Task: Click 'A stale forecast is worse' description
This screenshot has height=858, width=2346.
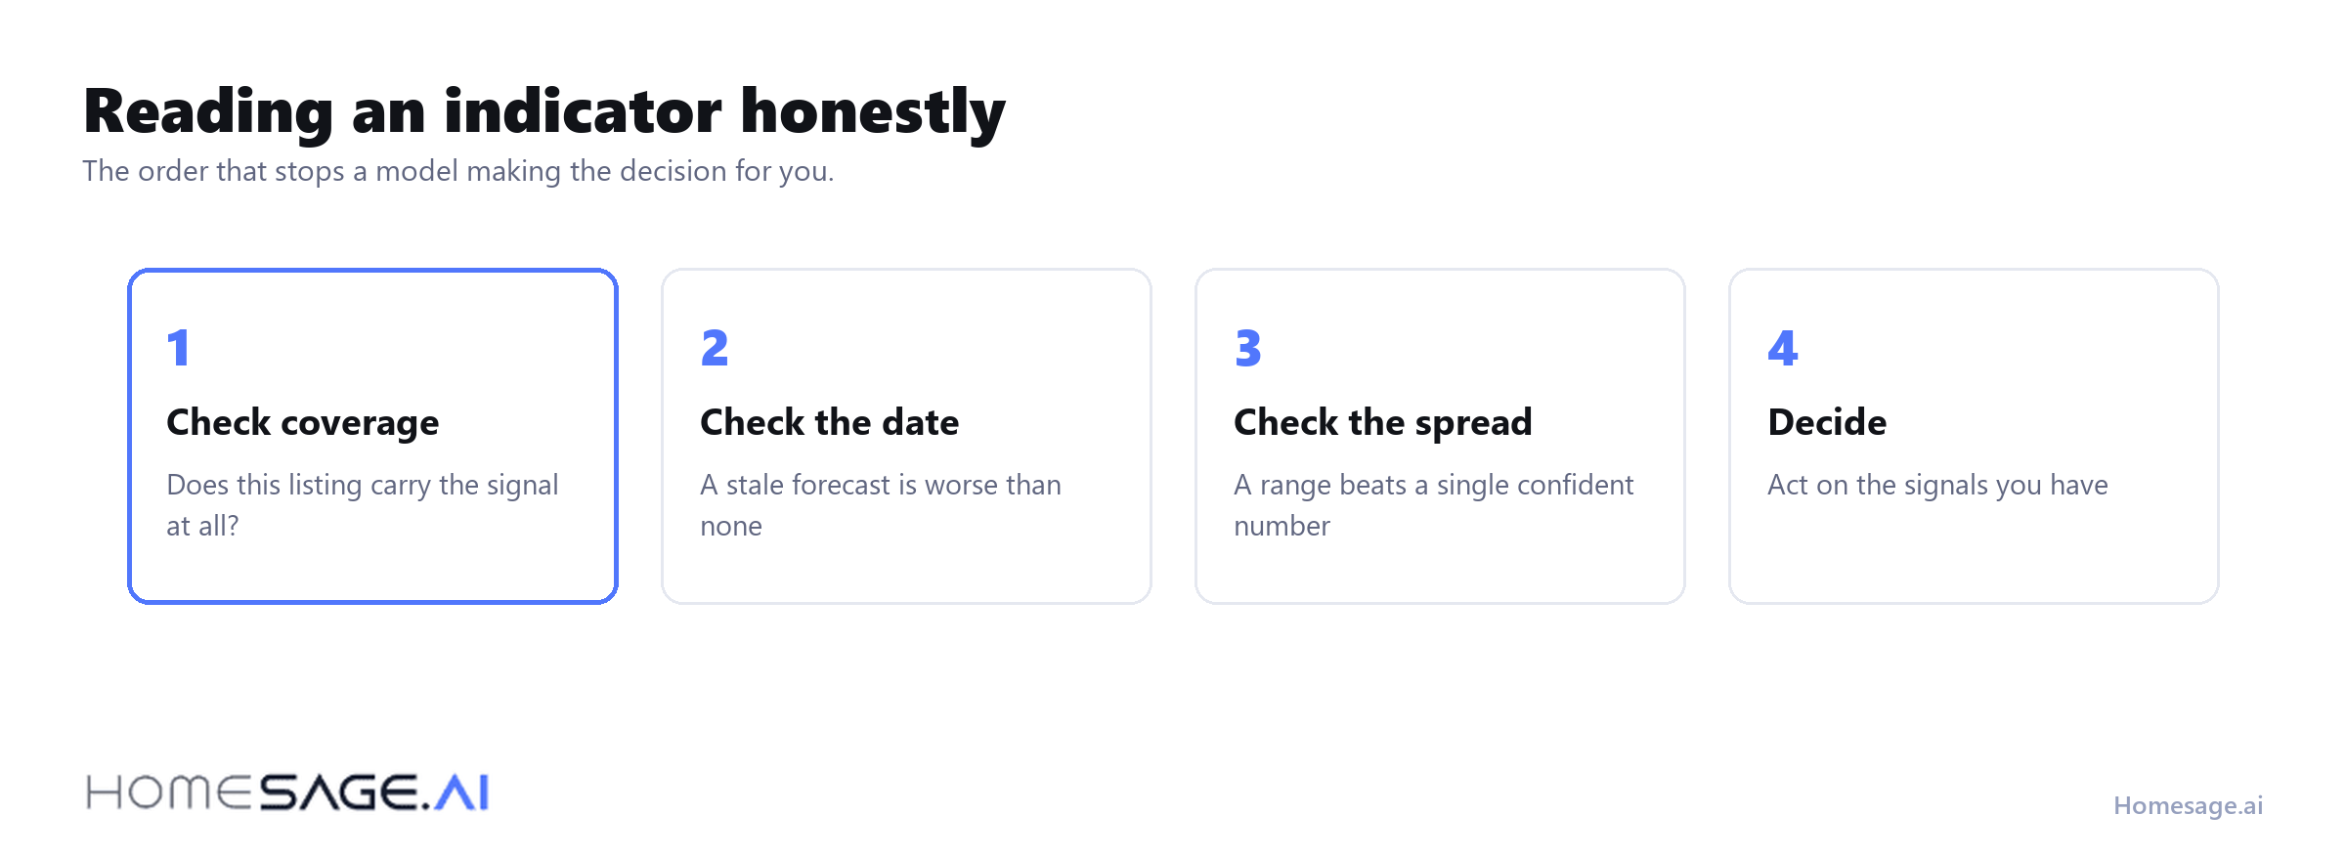Action: tap(881, 505)
